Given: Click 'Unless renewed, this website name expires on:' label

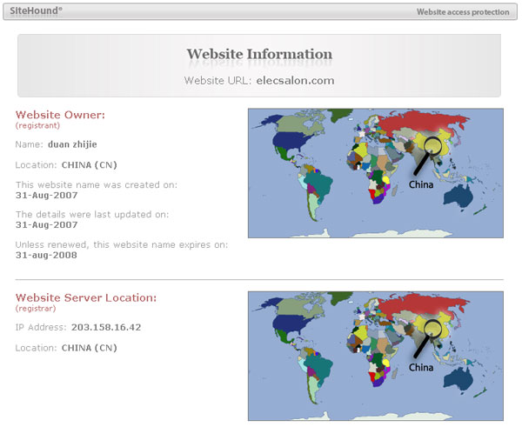Looking at the screenshot, I should (x=122, y=244).
